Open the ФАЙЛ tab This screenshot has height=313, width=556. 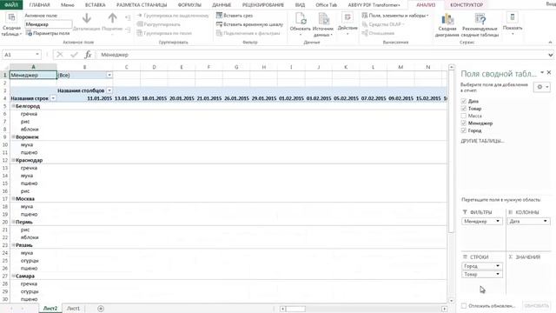pos(11,4)
